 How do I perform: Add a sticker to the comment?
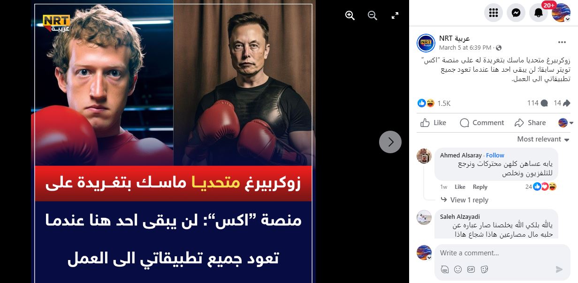click(x=485, y=269)
